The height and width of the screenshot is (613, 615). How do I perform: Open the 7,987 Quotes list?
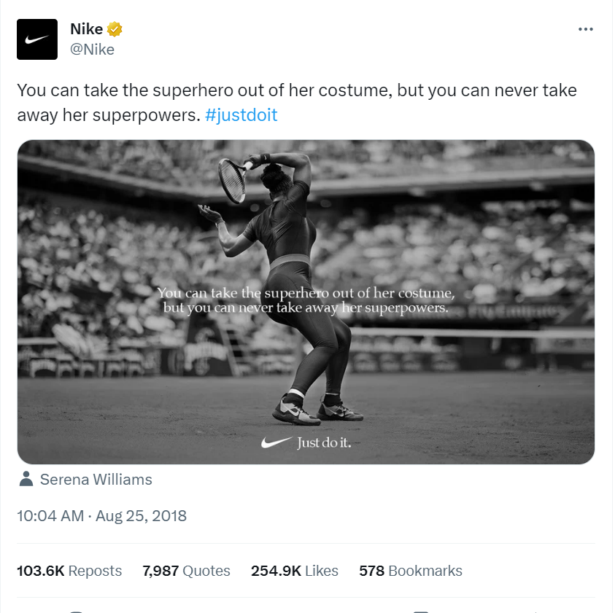coord(186,571)
